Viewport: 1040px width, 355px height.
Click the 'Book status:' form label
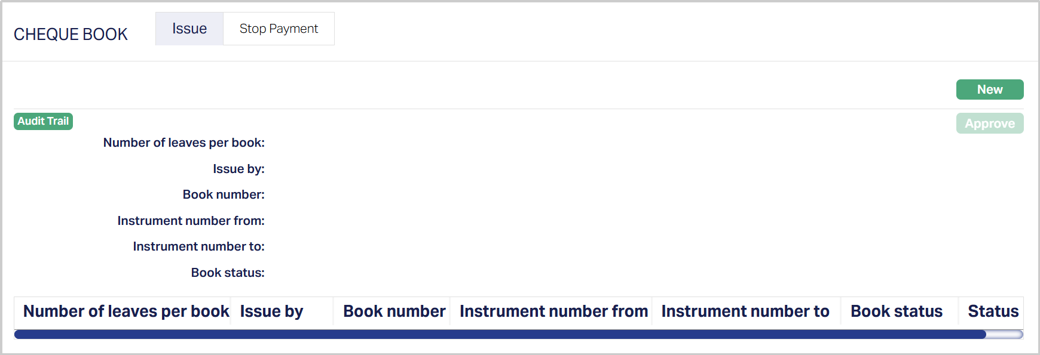[228, 273]
